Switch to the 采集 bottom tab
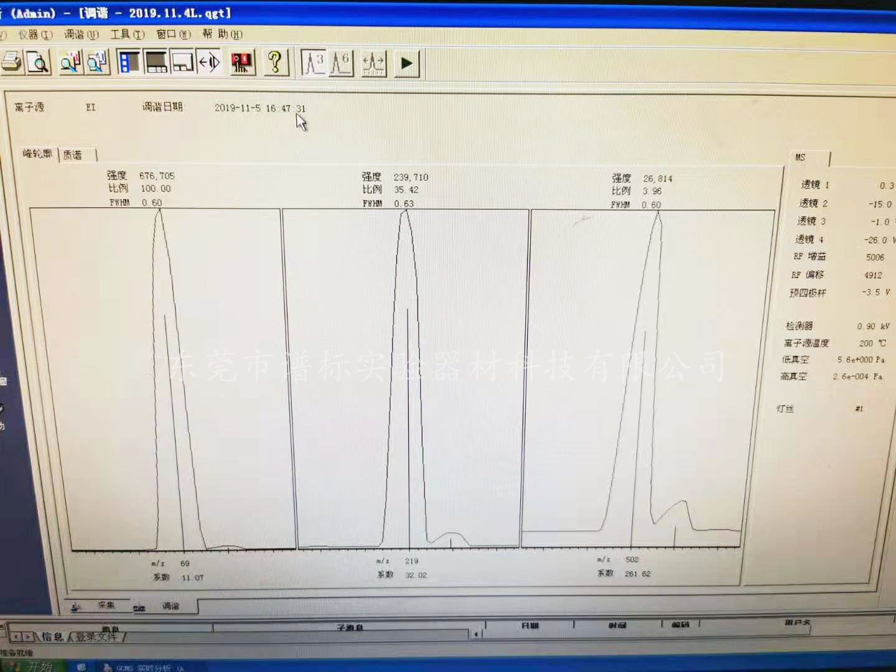Image resolution: width=896 pixels, height=672 pixels. click(x=106, y=605)
